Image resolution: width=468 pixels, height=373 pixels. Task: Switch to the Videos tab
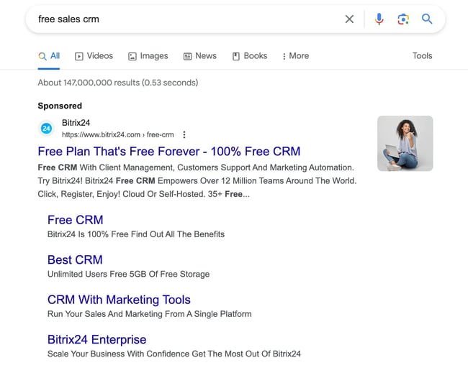94,56
